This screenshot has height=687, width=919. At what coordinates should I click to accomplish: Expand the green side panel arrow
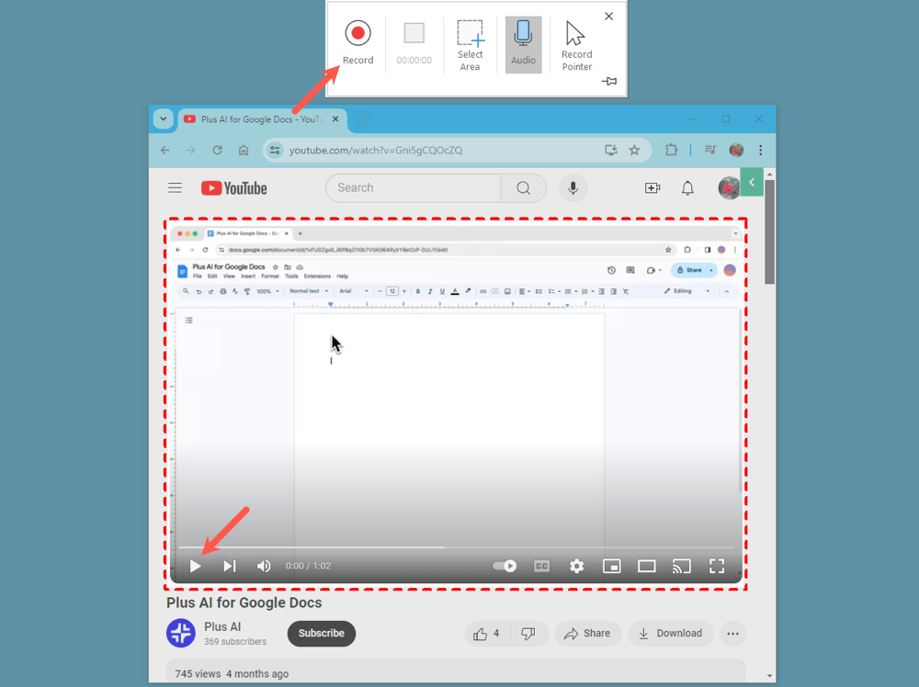coord(752,182)
